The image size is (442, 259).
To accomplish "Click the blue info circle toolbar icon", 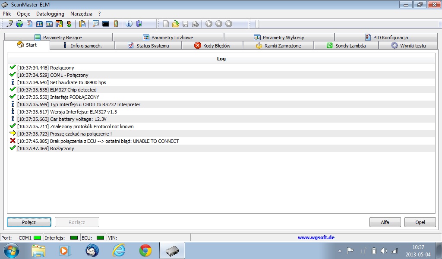I will point(129,24).
